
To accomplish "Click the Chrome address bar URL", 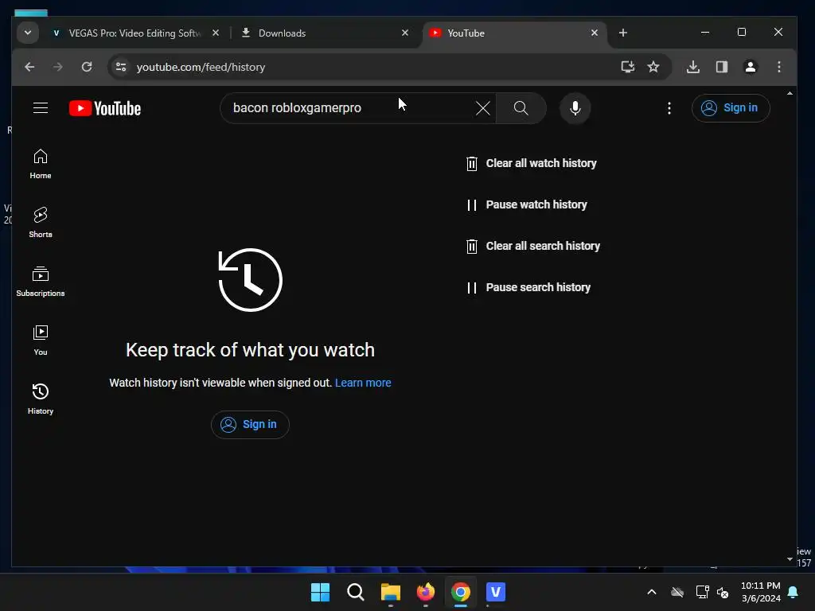I will tap(201, 67).
